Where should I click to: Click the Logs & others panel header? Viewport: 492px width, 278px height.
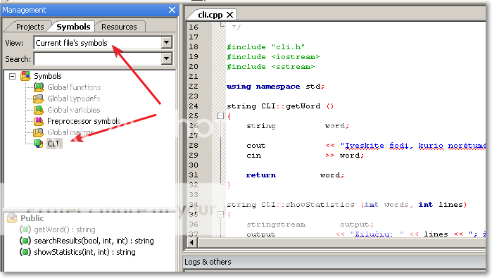pyautogui.click(x=334, y=262)
